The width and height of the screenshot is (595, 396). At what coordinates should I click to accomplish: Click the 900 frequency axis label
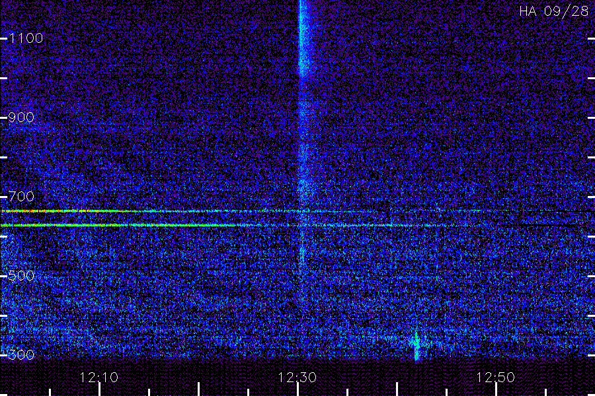tap(21, 117)
